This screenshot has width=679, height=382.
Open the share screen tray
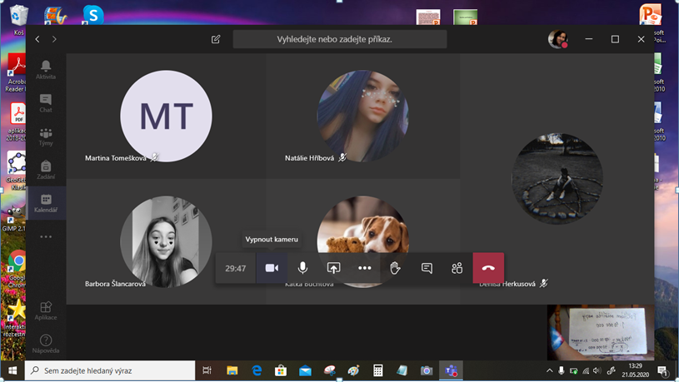333,268
